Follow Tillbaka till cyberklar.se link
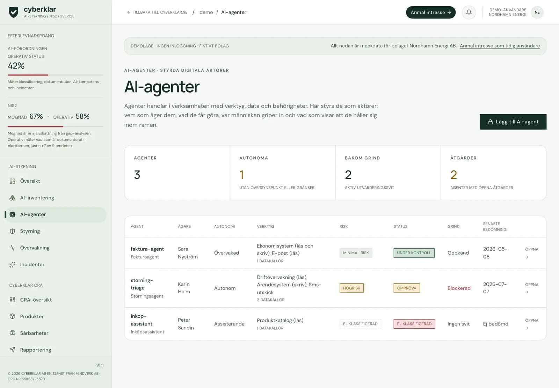The width and height of the screenshot is (559, 388). pos(157,12)
